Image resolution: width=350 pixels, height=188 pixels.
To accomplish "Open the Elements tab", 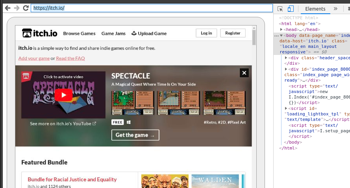I will point(315,9).
